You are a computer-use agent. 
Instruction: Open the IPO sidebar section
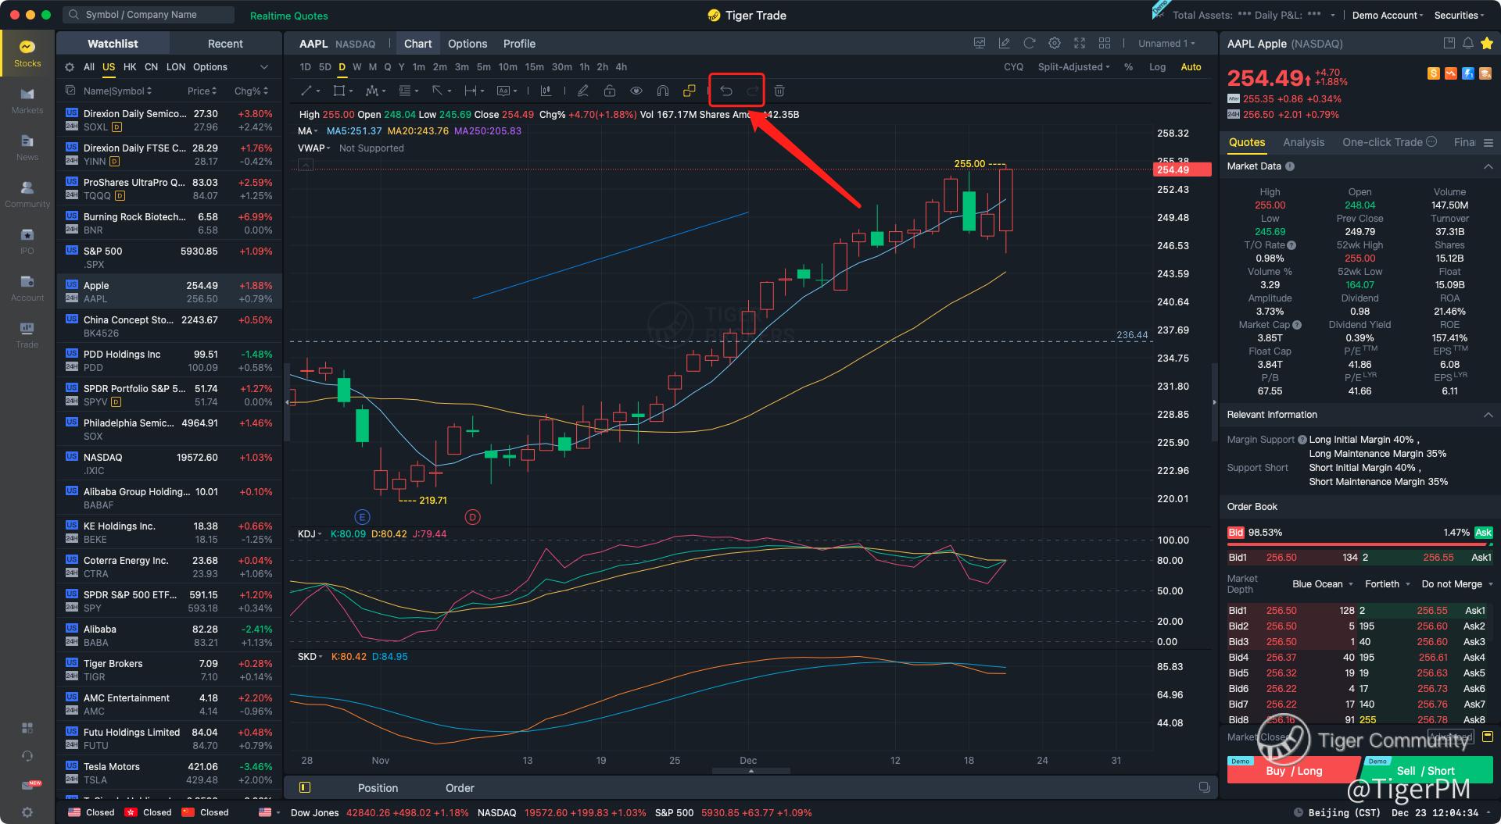click(27, 241)
